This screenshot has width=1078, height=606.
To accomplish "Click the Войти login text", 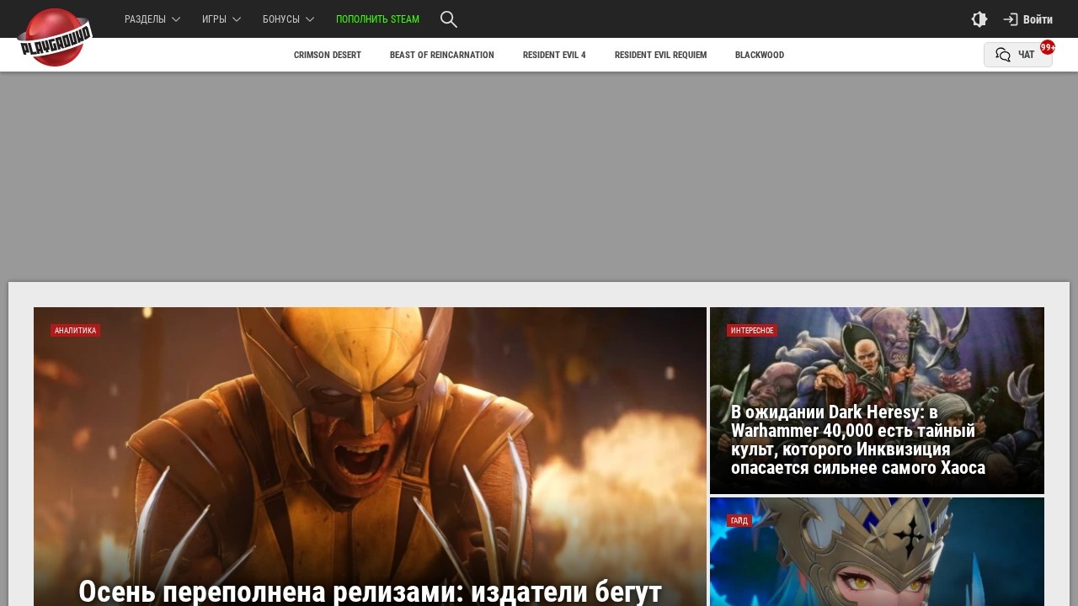I will point(1038,19).
